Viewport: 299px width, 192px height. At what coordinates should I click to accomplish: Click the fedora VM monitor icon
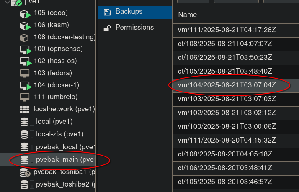pos(24,73)
